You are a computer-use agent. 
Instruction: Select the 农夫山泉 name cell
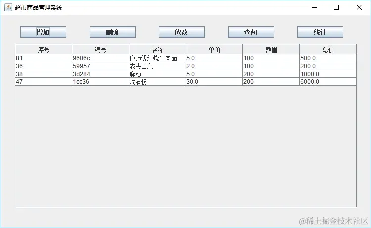(157, 66)
